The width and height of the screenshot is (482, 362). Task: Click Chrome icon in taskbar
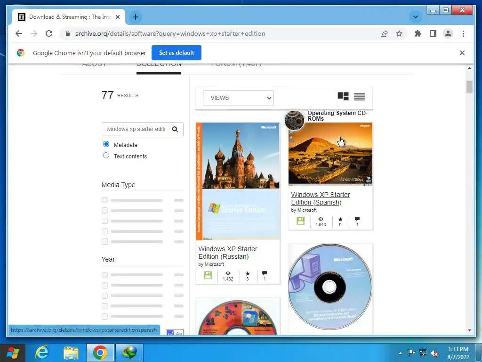tap(100, 353)
